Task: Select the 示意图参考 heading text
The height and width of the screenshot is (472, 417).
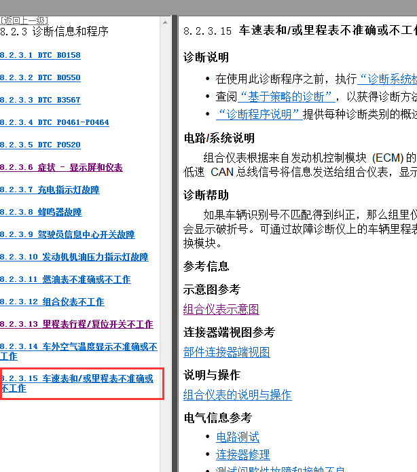Action: click(212, 289)
